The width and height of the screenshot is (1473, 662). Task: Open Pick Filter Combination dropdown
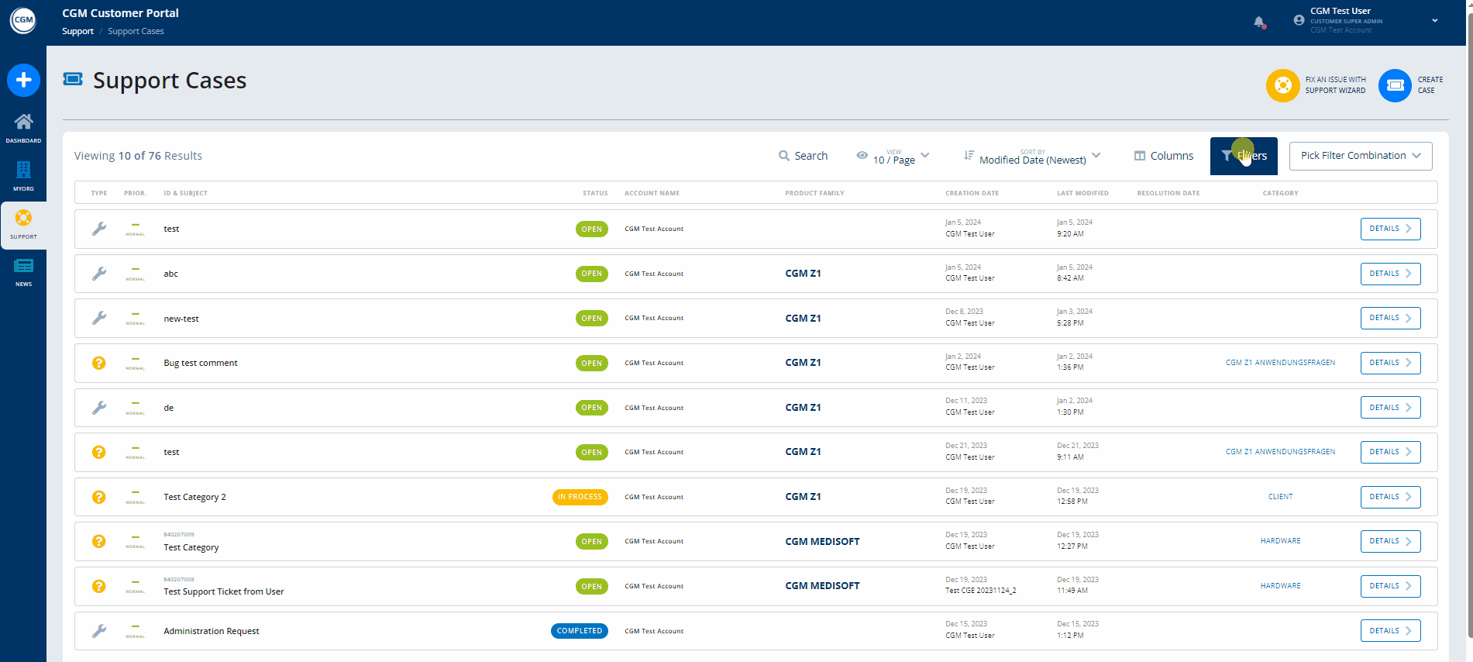1361,156
